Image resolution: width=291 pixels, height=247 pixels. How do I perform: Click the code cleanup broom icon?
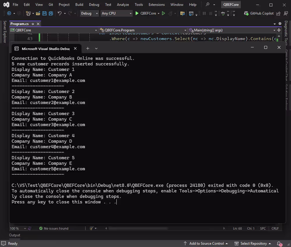click(91, 228)
